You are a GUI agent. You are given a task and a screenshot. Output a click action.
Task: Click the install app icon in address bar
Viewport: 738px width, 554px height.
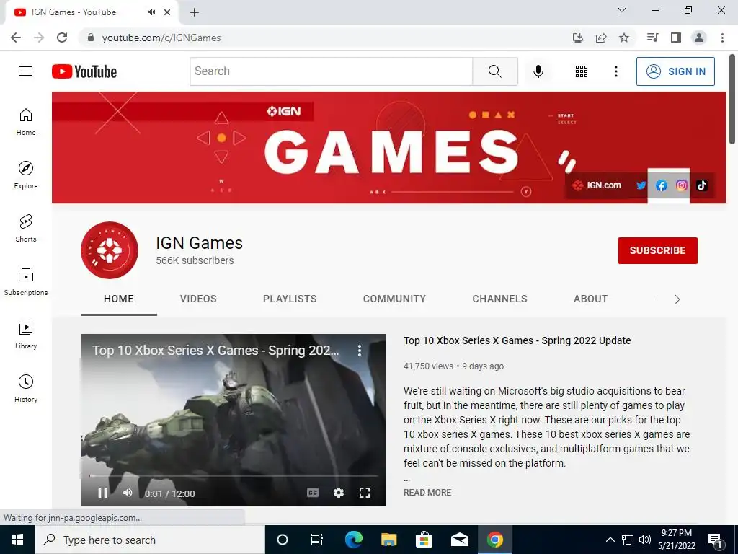[578, 38]
